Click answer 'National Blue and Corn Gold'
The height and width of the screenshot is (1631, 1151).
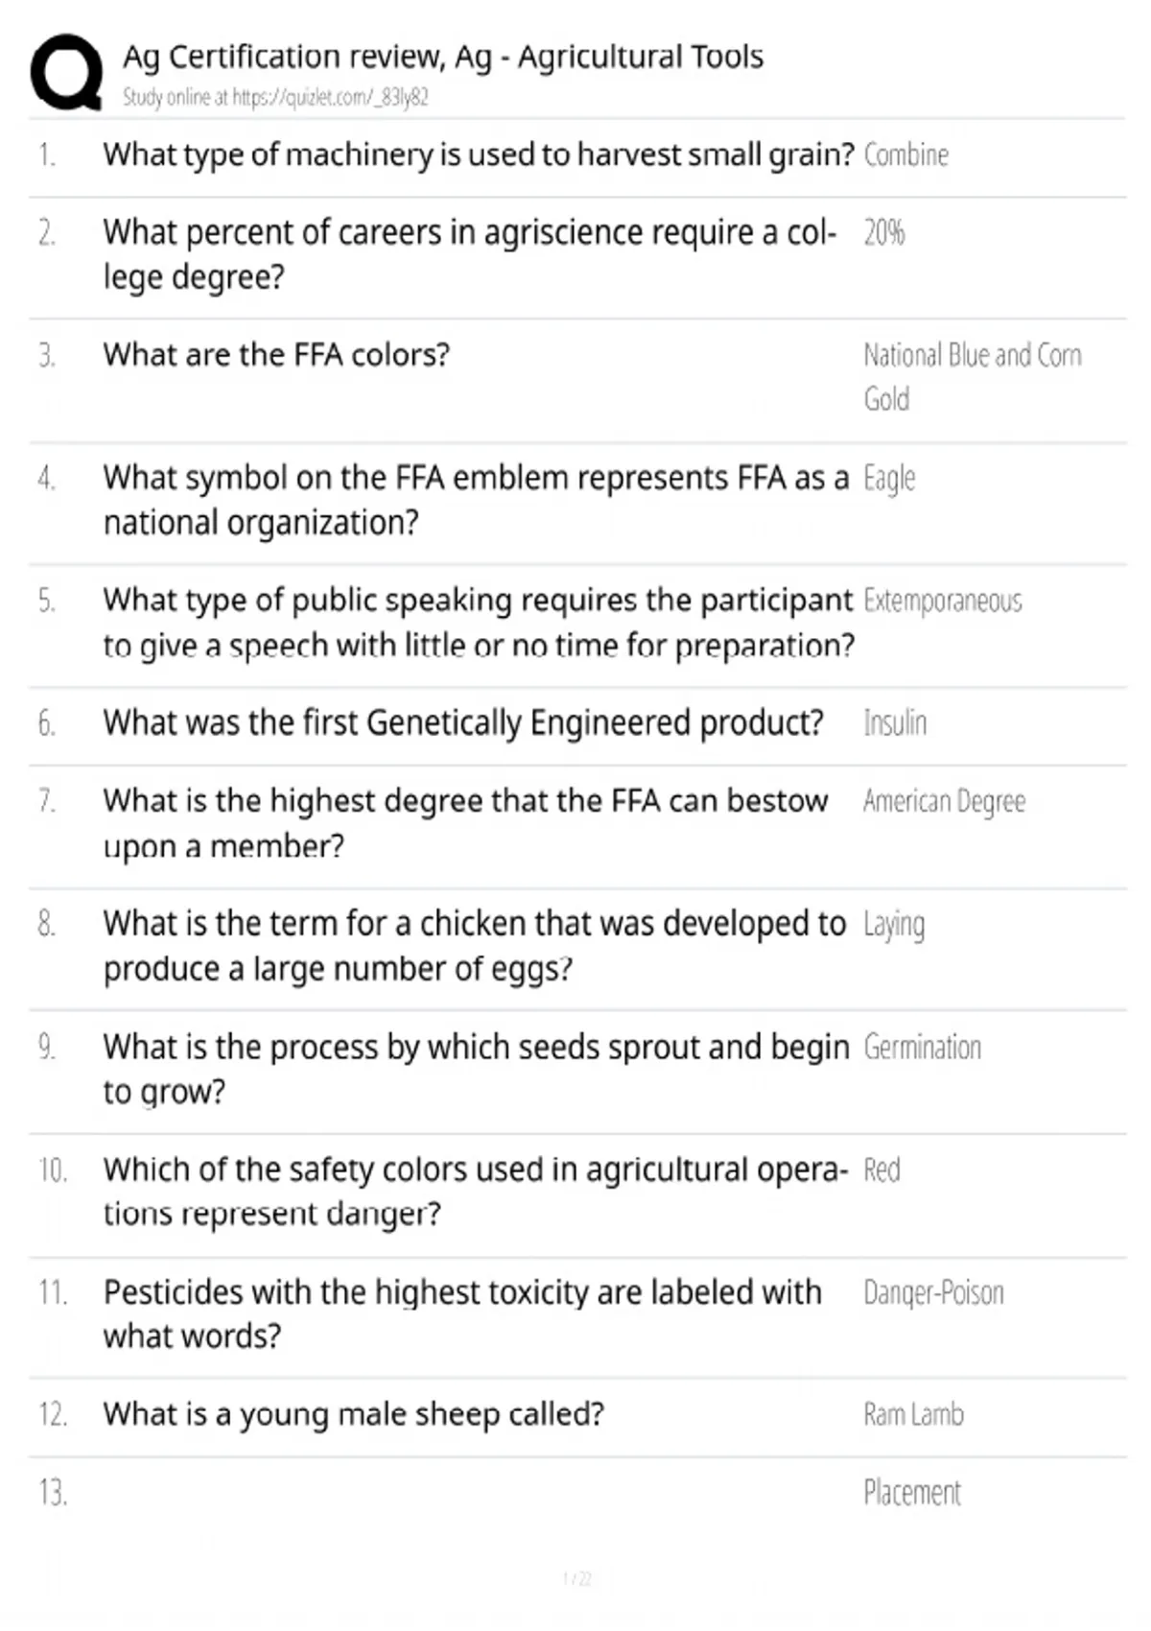pyautogui.click(x=973, y=377)
